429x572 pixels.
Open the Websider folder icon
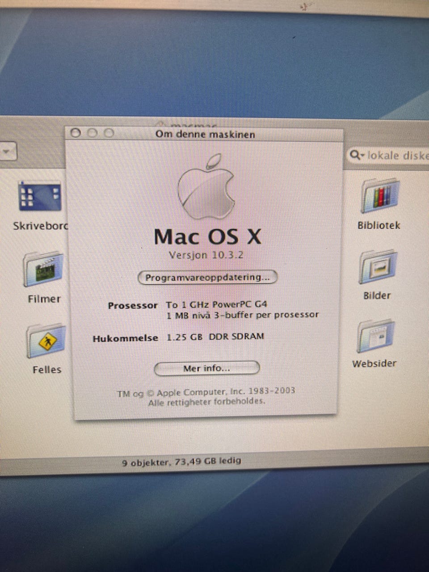[x=375, y=336]
